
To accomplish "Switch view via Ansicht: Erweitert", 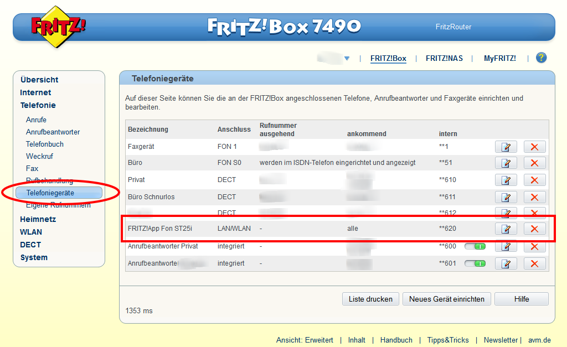I will [305, 340].
